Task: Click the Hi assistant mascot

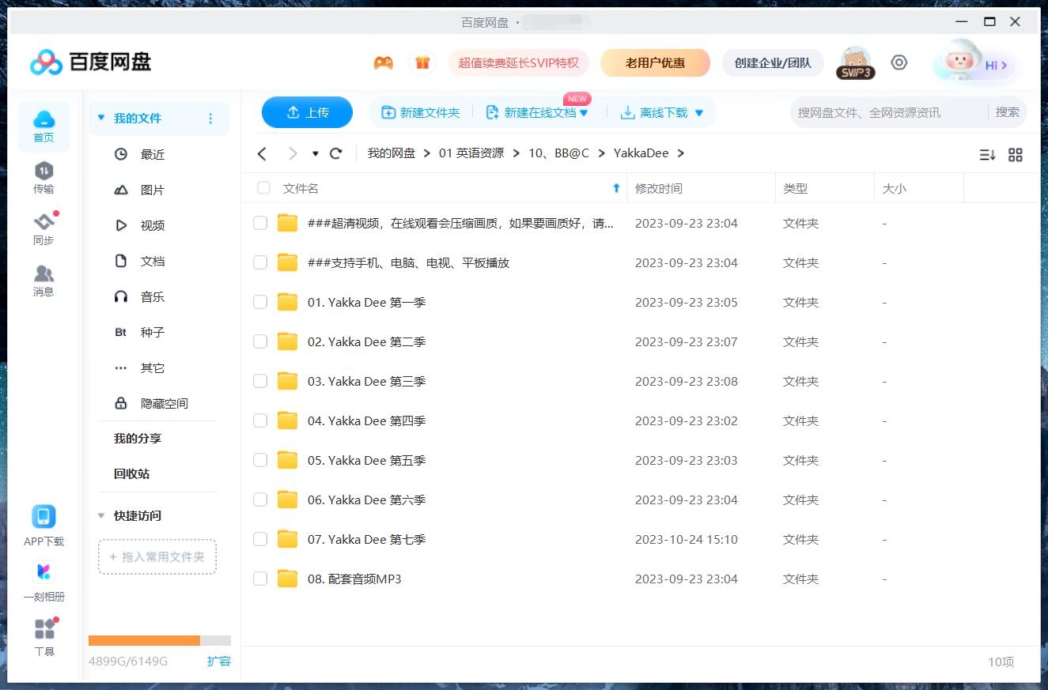Action: [x=973, y=62]
